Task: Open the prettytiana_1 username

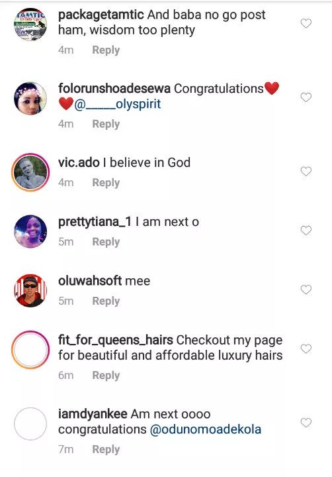Action: [x=95, y=222]
